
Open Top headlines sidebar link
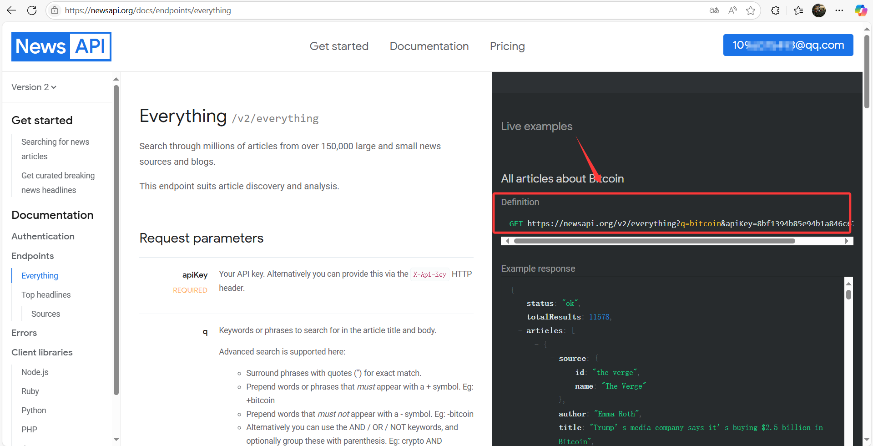tap(46, 295)
